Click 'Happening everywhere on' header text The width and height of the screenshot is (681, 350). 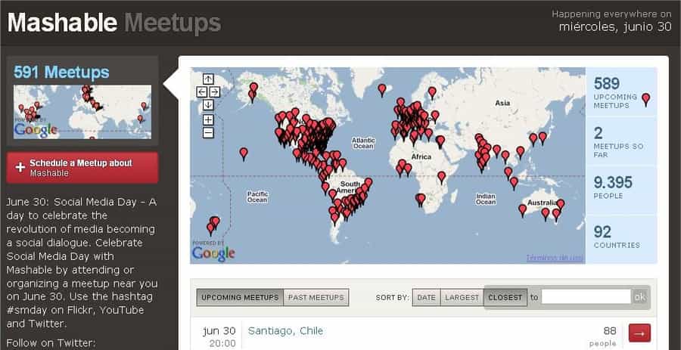(x=611, y=14)
